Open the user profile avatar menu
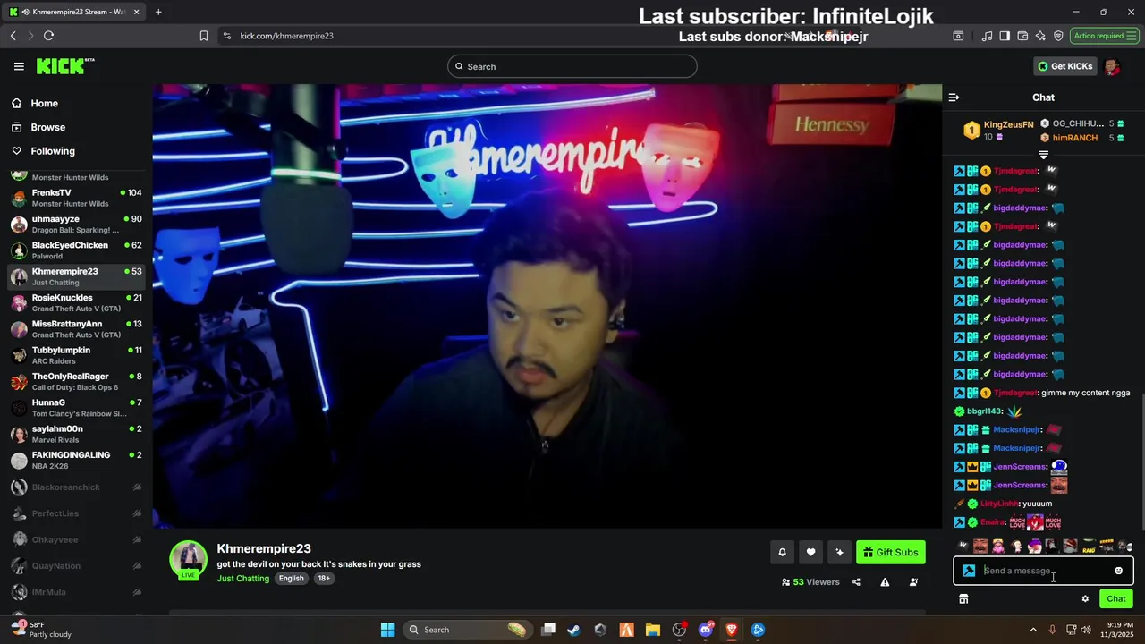This screenshot has width=1145, height=644. pos(1112,66)
